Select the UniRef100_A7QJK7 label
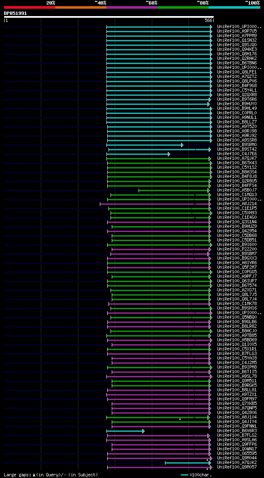This screenshot has width=264, height=478. [237, 158]
